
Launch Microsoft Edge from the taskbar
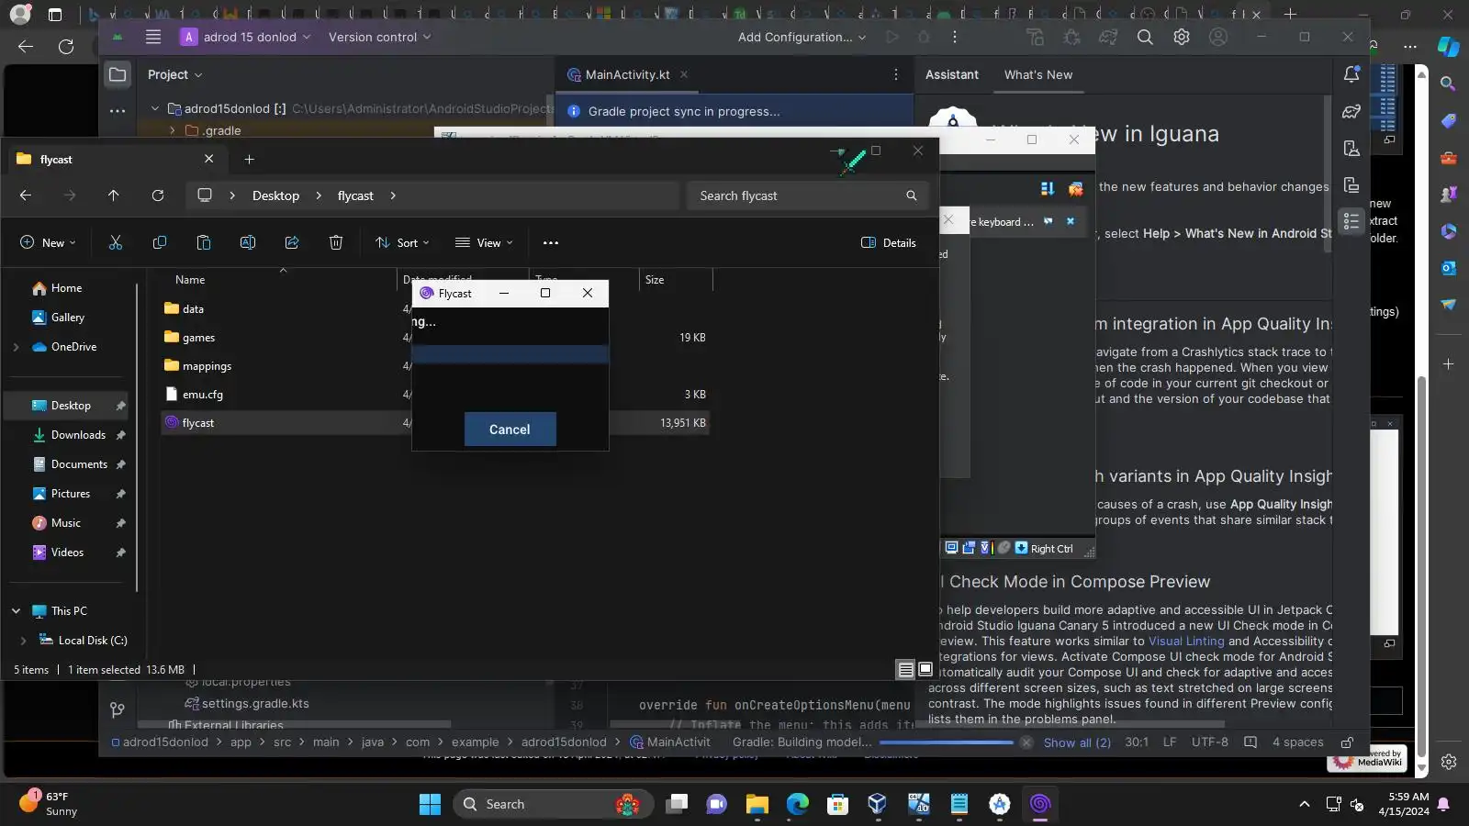[797, 804]
